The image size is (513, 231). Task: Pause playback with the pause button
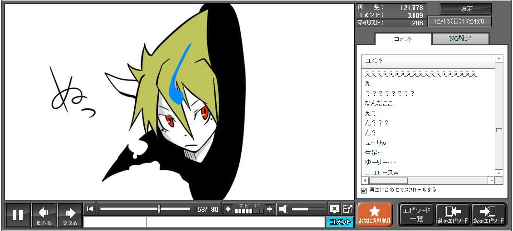coord(18,215)
